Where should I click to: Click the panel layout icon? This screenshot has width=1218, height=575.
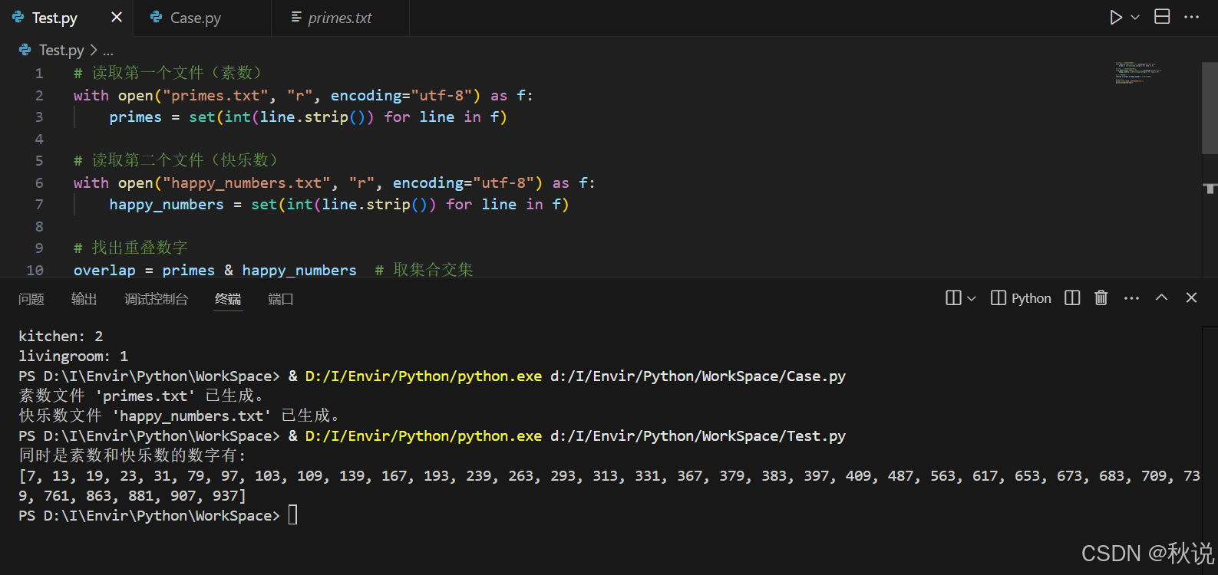953,298
